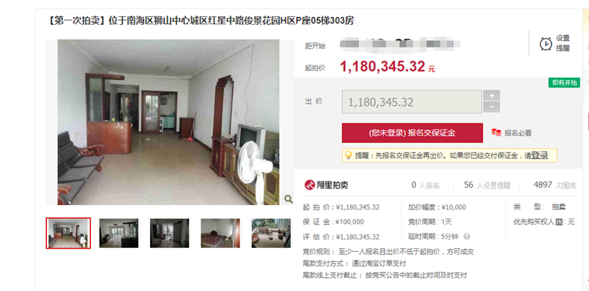Click the coins icon beside 报名必看

tap(496, 133)
